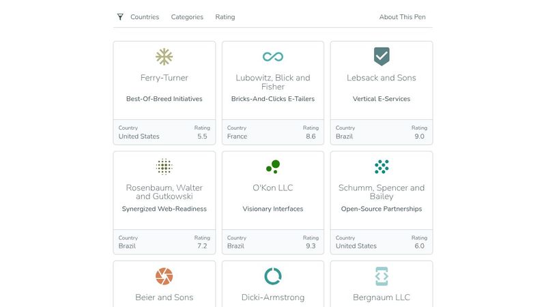546x307 pixels.
Task: Click the Beier and Sons orange aperture logo
Action: click(x=164, y=276)
